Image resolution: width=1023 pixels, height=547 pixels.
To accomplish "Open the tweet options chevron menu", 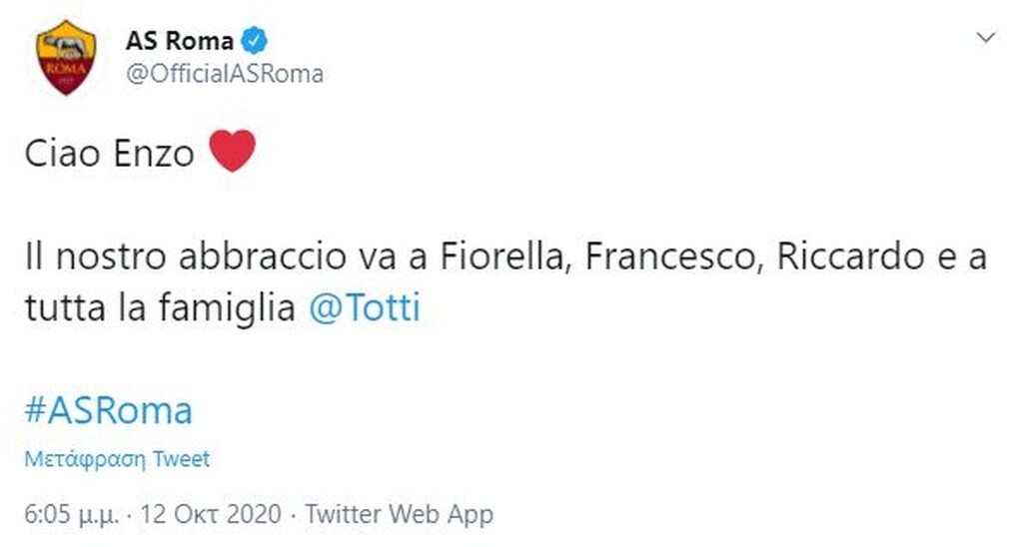I will click(x=985, y=39).
